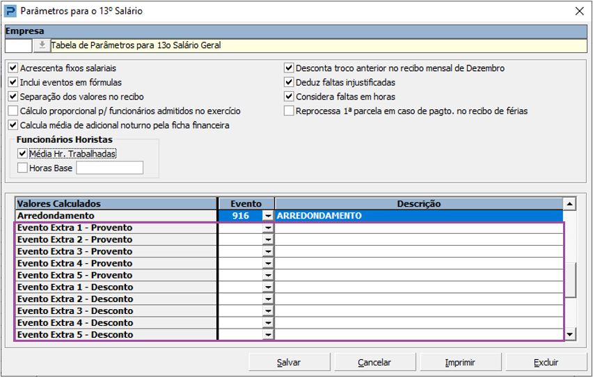This screenshot has width=593, height=378.
Task: Expand Evento Extra 1 - Provento dropdown
Action: click(268, 228)
